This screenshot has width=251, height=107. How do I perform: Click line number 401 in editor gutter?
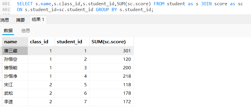[x=6, y=4]
